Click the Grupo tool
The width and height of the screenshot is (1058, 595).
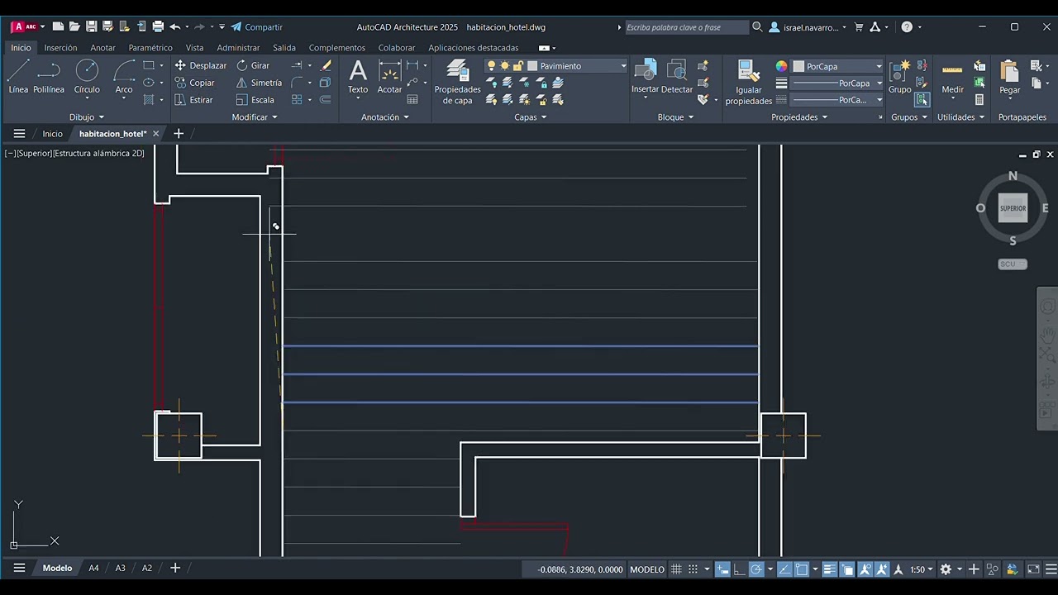pyautogui.click(x=900, y=77)
